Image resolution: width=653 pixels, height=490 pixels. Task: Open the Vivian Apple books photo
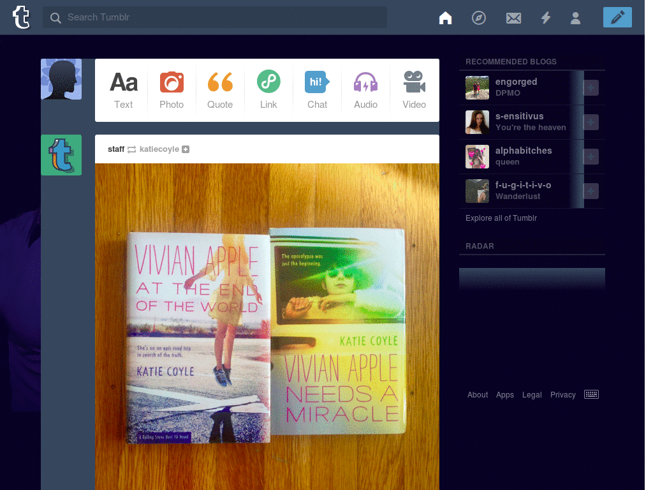coord(267,327)
